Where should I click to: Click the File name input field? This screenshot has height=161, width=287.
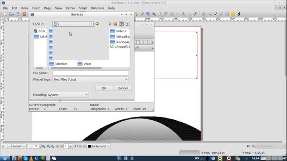(91, 73)
